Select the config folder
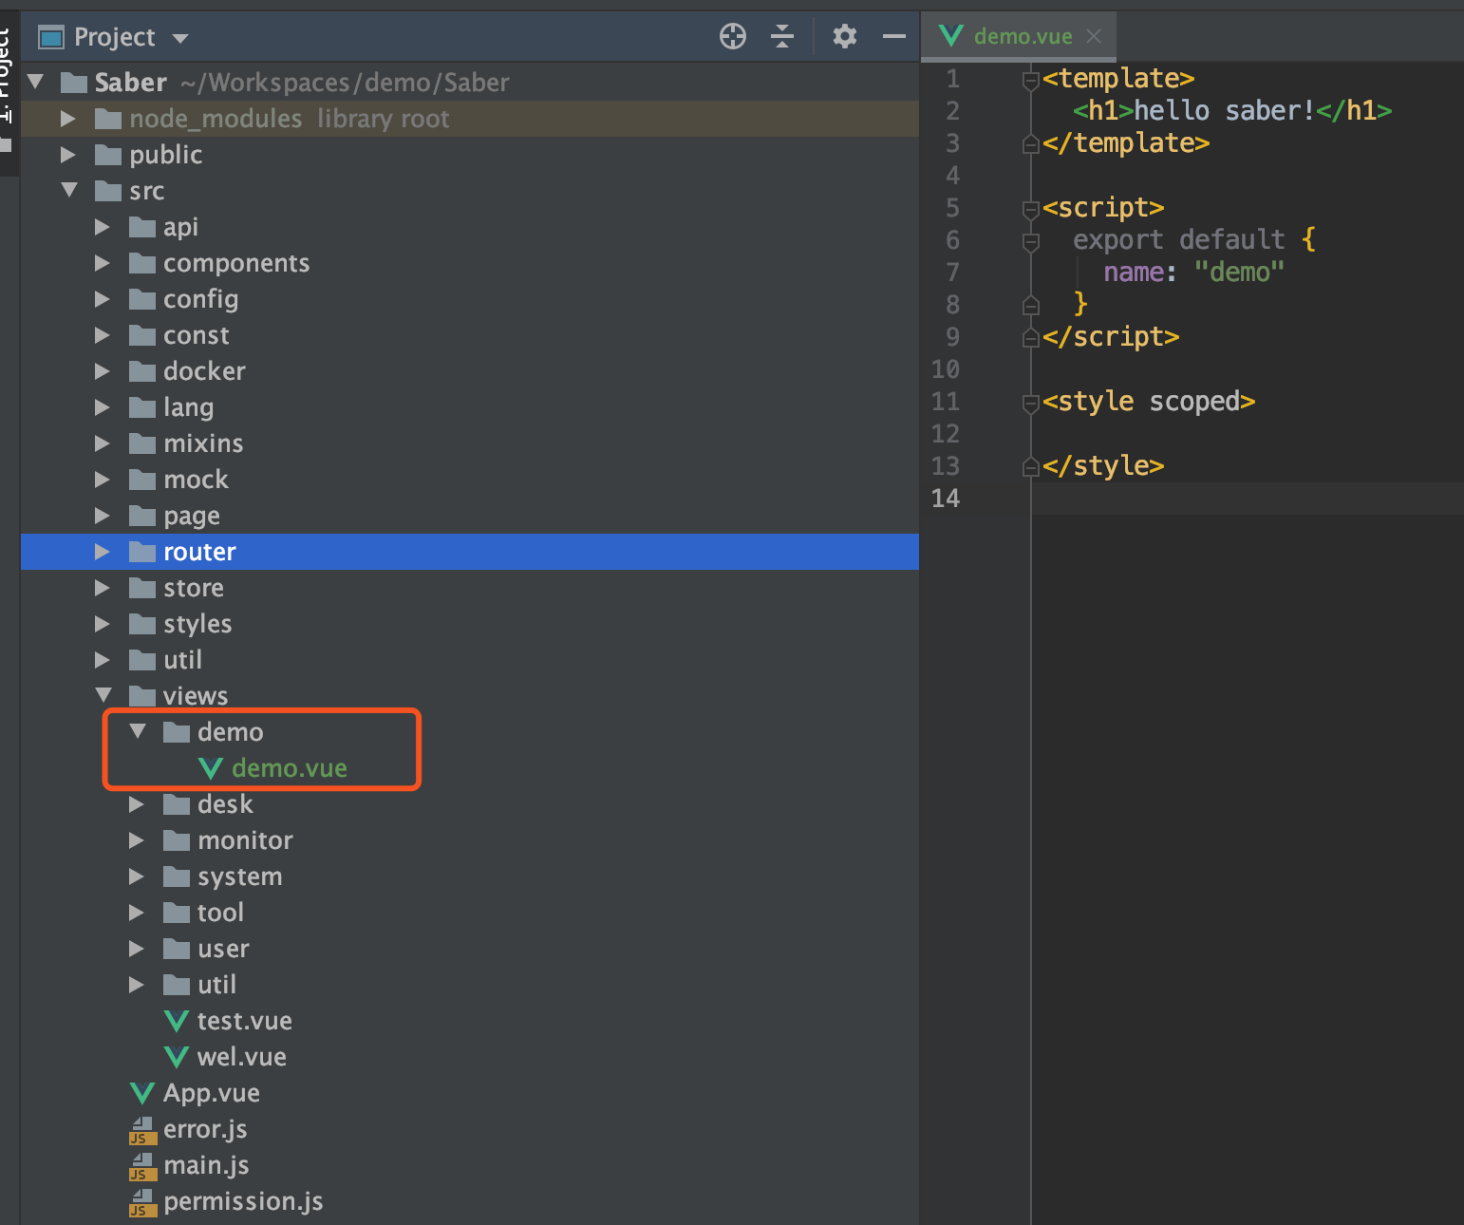 (470, 299)
